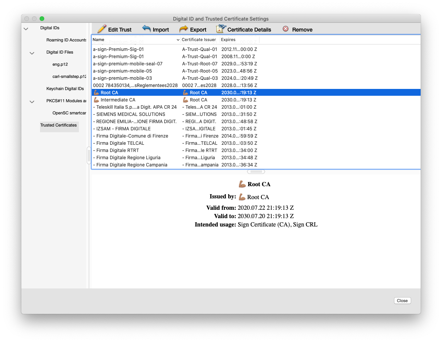Collapse the Digital IDs section
442x342 pixels.
pos(26,28)
